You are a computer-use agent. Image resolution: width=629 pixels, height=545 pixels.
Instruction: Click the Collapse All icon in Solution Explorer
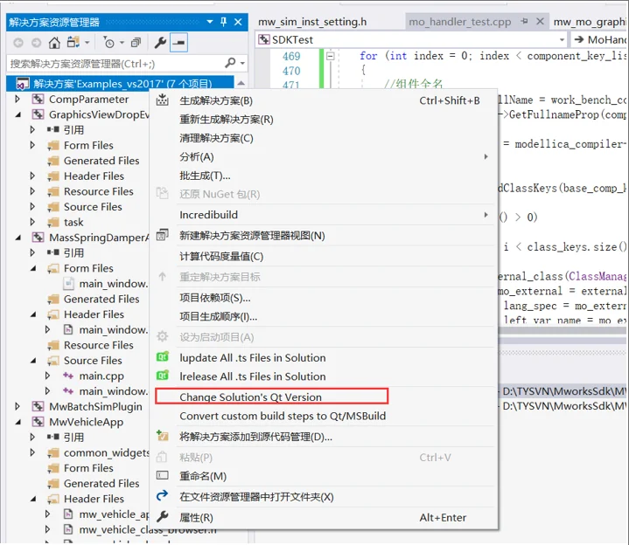(136, 43)
